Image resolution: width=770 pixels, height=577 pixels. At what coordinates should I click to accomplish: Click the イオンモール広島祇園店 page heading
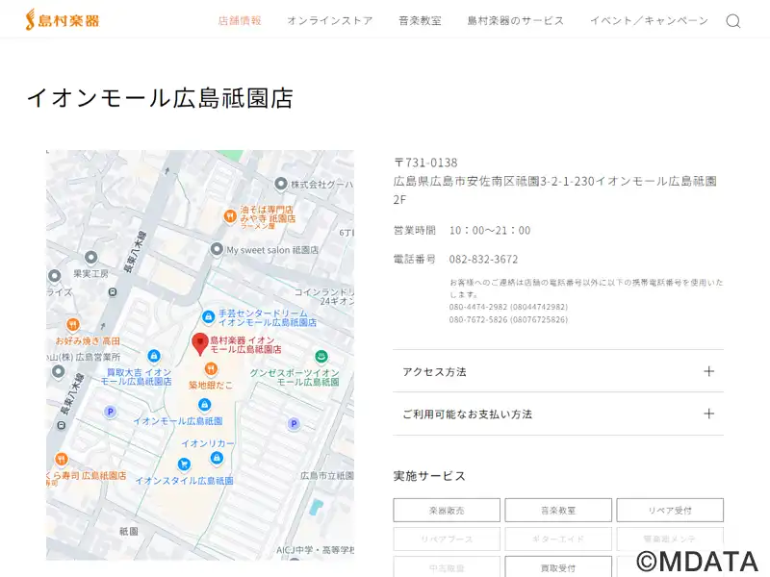pyautogui.click(x=160, y=98)
